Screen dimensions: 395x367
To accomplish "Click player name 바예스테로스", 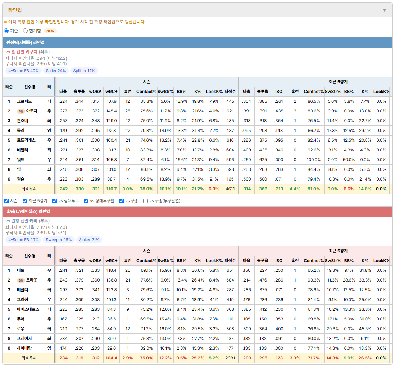I will click(x=28, y=309).
